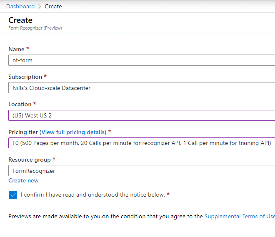275x237 pixels.
Task: Click the Location field label
Action: pos(20,104)
